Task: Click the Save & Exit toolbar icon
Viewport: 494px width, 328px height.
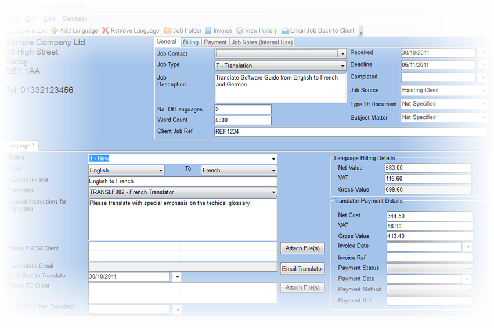Action: point(12,31)
